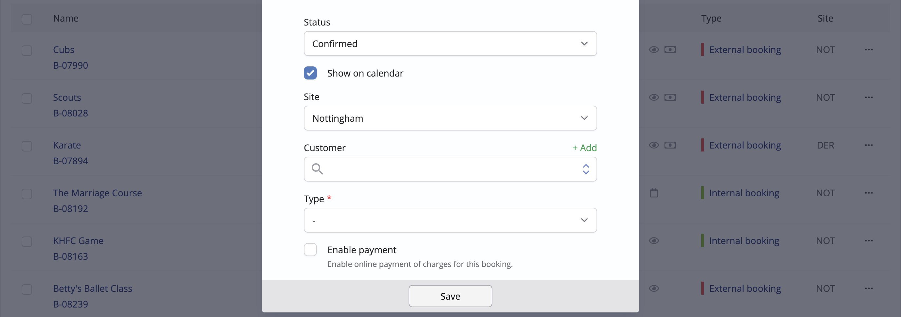Click the eye icon in Cubs row

pos(654,50)
